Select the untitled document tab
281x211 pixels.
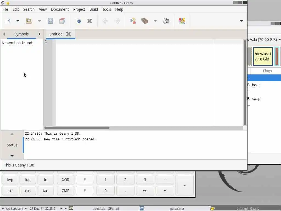pyautogui.click(x=56, y=34)
